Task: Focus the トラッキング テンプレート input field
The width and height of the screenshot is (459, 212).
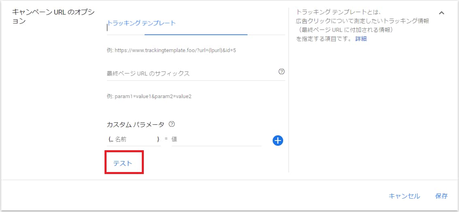Action: 196,26
